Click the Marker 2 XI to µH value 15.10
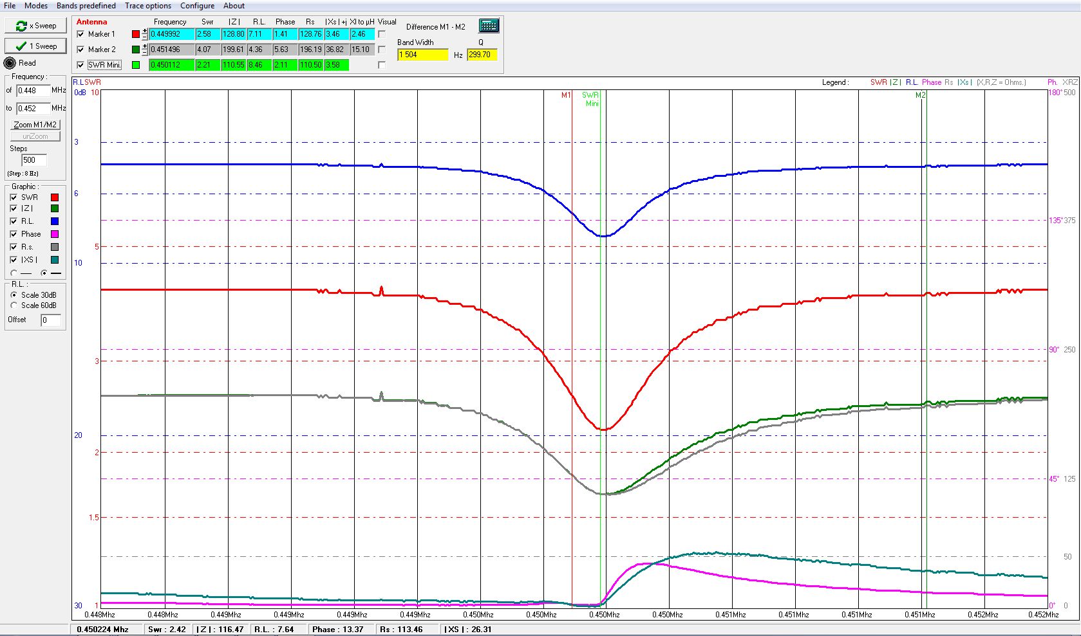This screenshot has width=1081, height=636. (x=362, y=50)
